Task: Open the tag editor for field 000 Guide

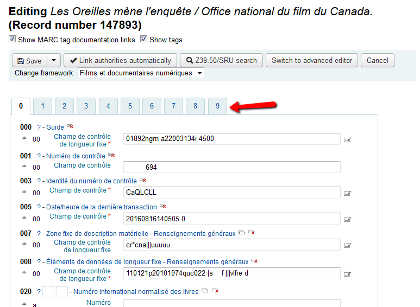Action: 347,139
